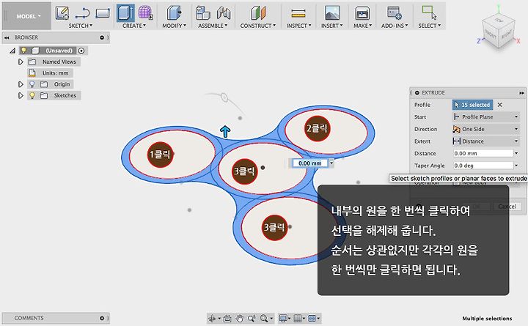Click the Joint assemble icon
The width and height of the screenshot is (528, 326).
224,13
